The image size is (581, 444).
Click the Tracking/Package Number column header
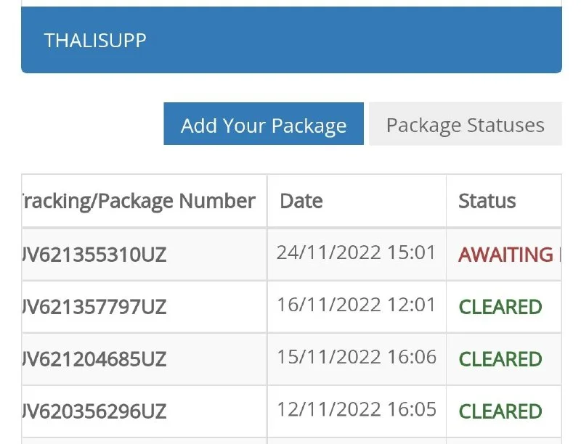(138, 201)
